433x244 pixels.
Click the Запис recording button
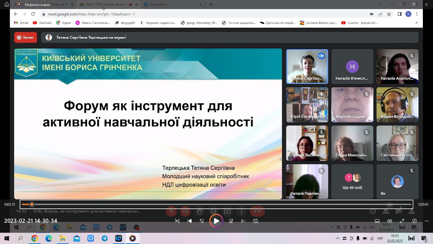[25, 37]
